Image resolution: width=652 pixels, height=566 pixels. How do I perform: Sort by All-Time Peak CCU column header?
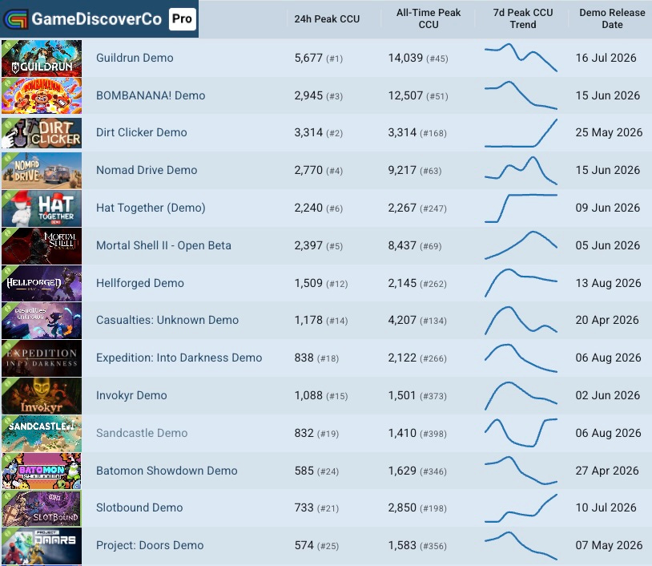coord(429,18)
